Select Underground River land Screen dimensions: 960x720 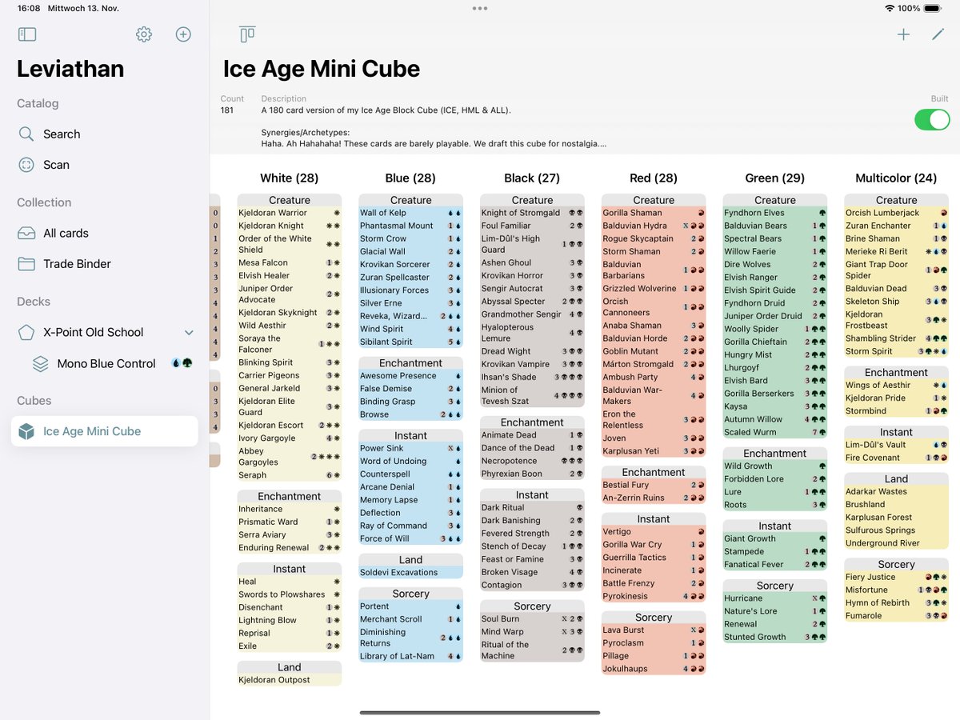click(896, 542)
